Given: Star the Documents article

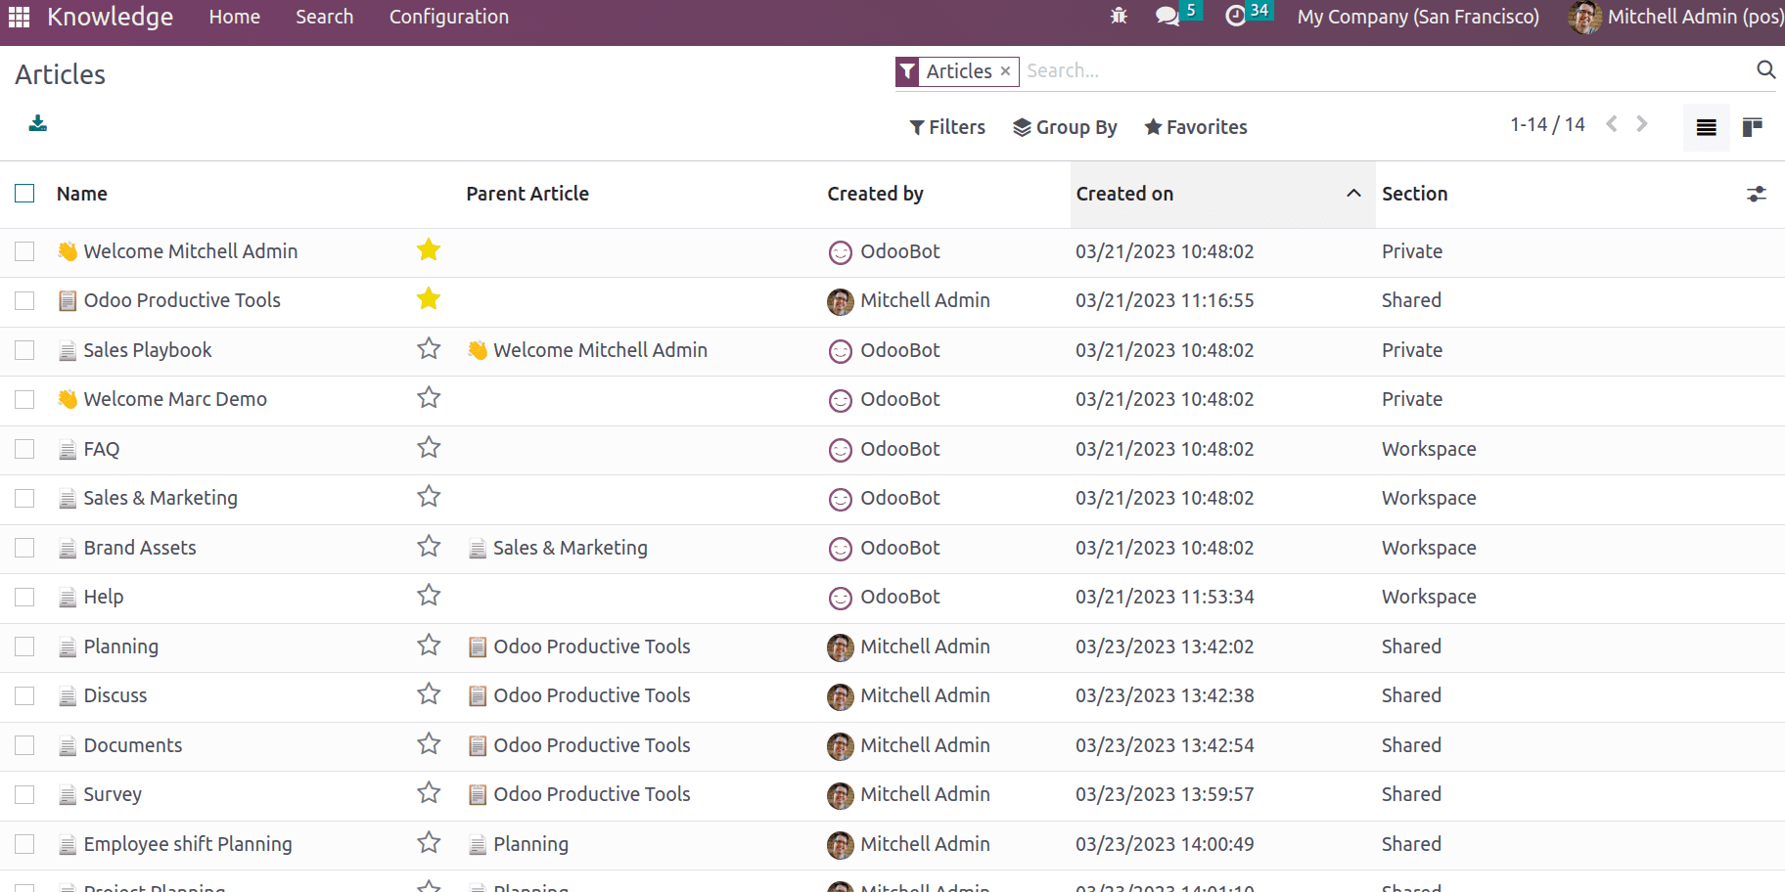Looking at the screenshot, I should tap(428, 744).
